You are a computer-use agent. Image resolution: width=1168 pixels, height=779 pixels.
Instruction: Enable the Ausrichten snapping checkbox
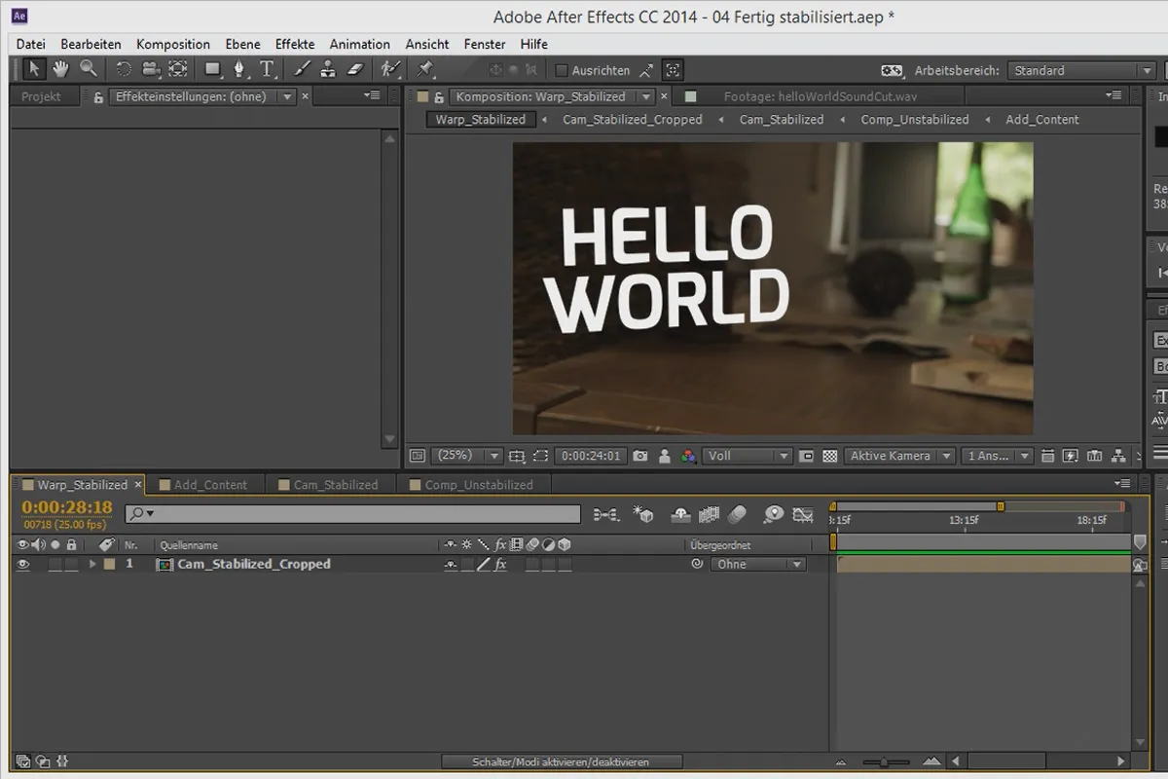(562, 70)
